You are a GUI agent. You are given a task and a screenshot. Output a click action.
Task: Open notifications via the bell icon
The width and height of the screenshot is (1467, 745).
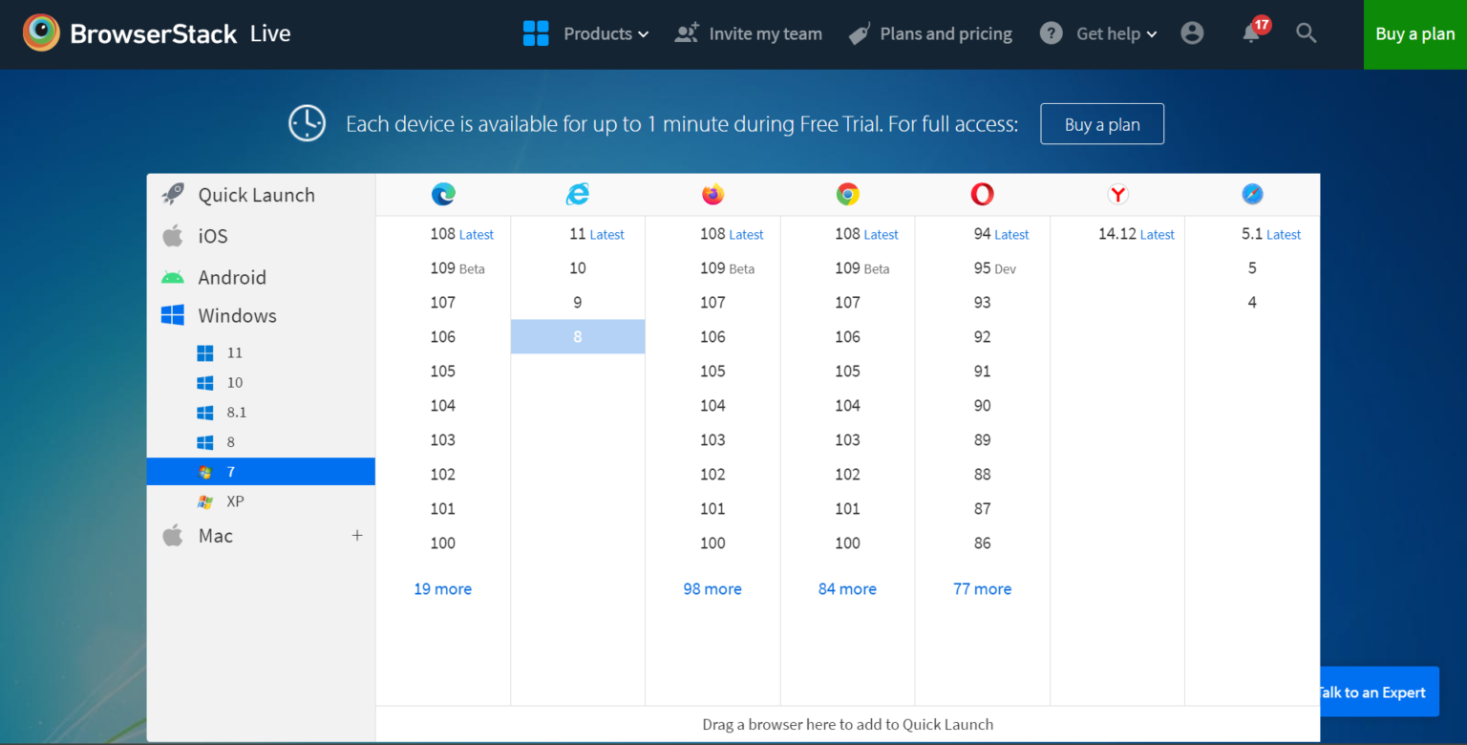(1252, 32)
